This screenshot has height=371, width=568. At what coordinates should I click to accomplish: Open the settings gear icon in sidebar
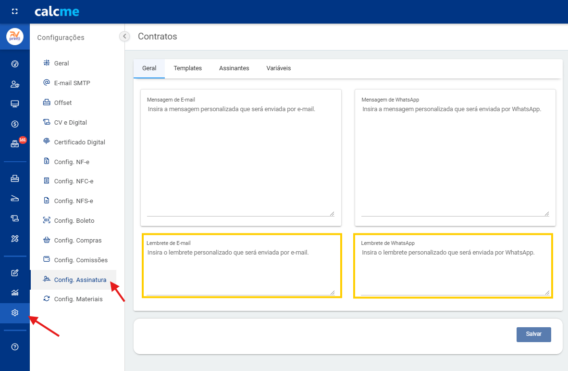(x=15, y=313)
